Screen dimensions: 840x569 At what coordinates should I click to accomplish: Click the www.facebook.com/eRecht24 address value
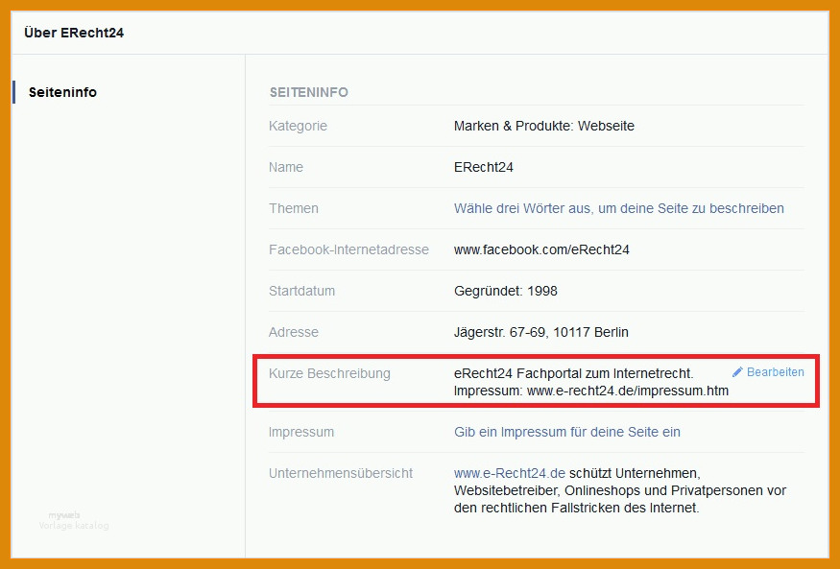click(x=541, y=249)
